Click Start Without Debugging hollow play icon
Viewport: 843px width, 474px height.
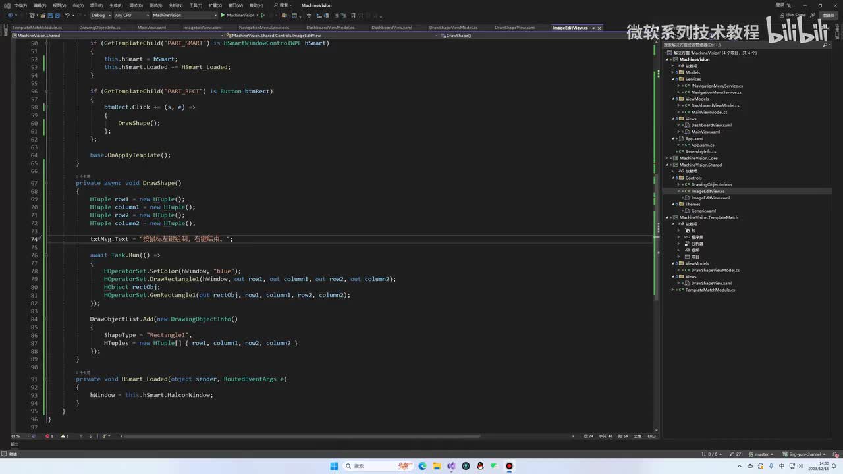coord(263,15)
